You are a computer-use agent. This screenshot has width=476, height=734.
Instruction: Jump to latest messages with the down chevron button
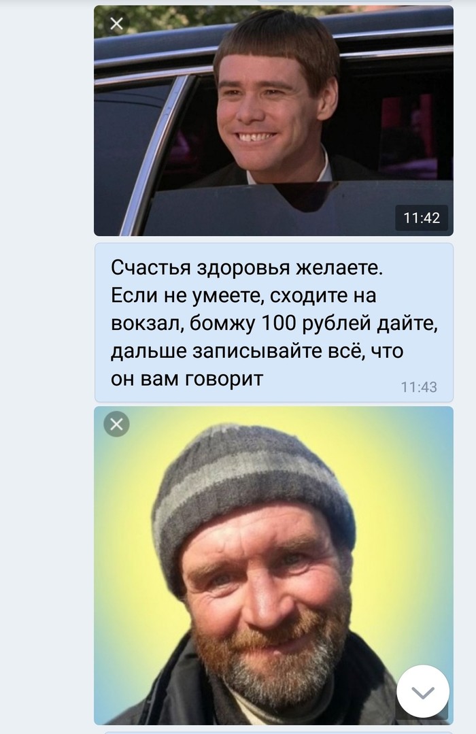point(423,691)
